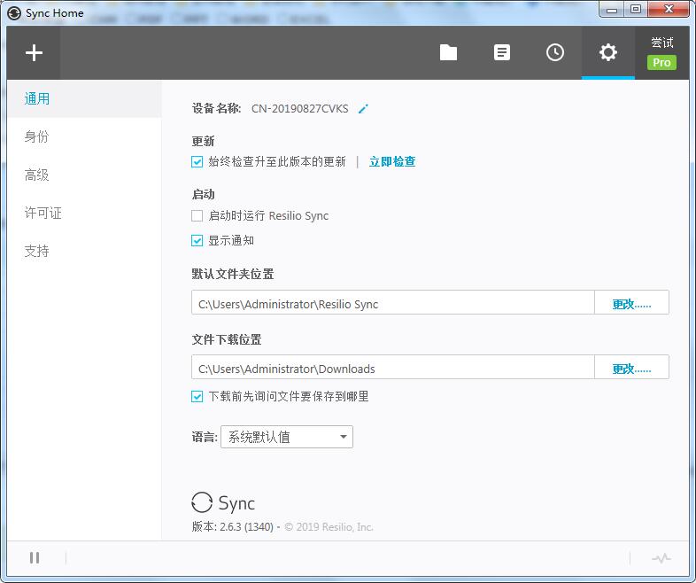
Task: Select the 许可证 settings tab
Action: tap(84, 214)
